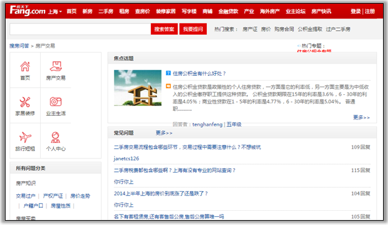Click the 热门专题 speaker icon

coord(299,46)
